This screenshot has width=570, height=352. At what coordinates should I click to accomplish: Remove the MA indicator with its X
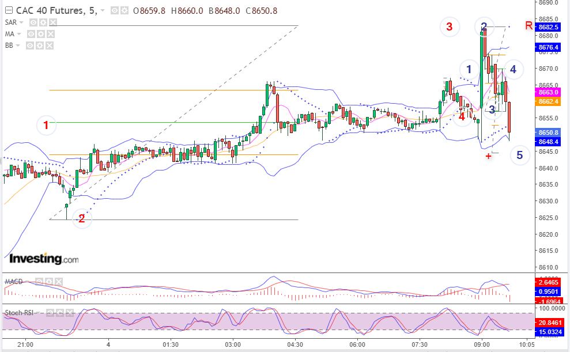click(x=51, y=34)
